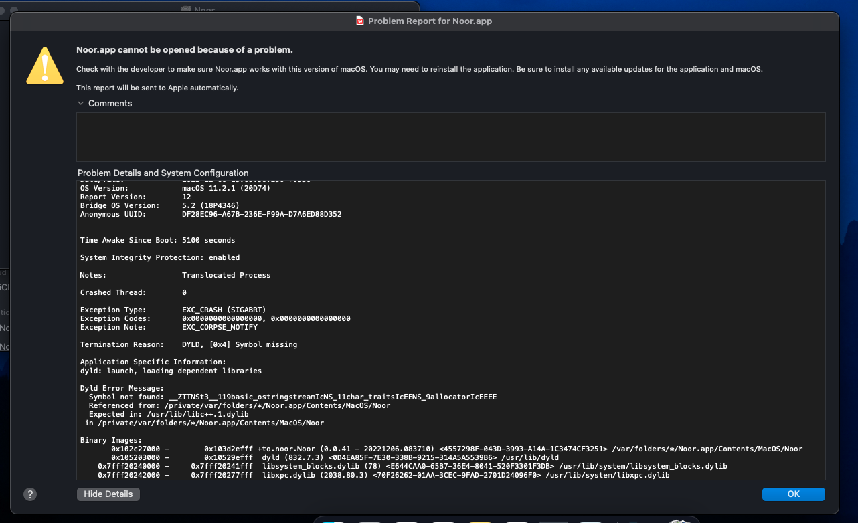This screenshot has width=858, height=523.
Task: Click the grey icon at the Dock's far right
Action: click(x=681, y=520)
